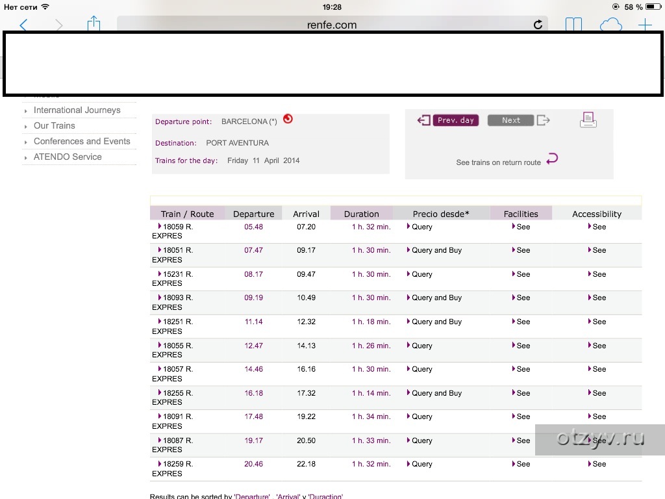665x499 pixels.
Task: Open Safari bookmarks book icon
Action: click(x=573, y=25)
